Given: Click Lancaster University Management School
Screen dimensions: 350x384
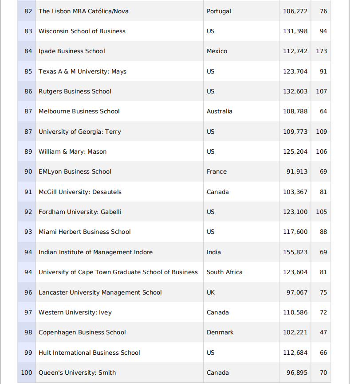Looking at the screenshot, I should point(100,292).
